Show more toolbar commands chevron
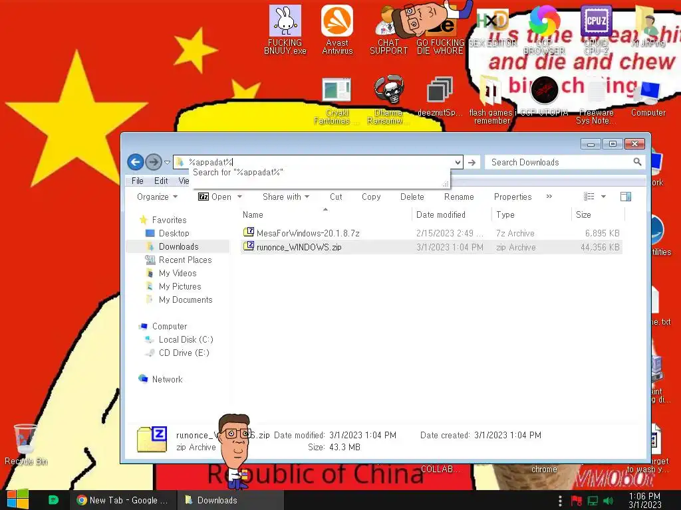The image size is (681, 510). point(549,197)
